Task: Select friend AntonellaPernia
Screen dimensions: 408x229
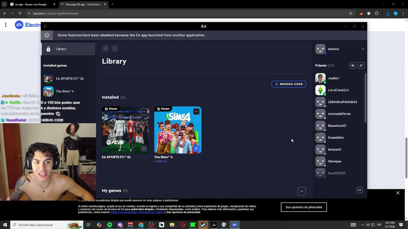Action: 339,114
